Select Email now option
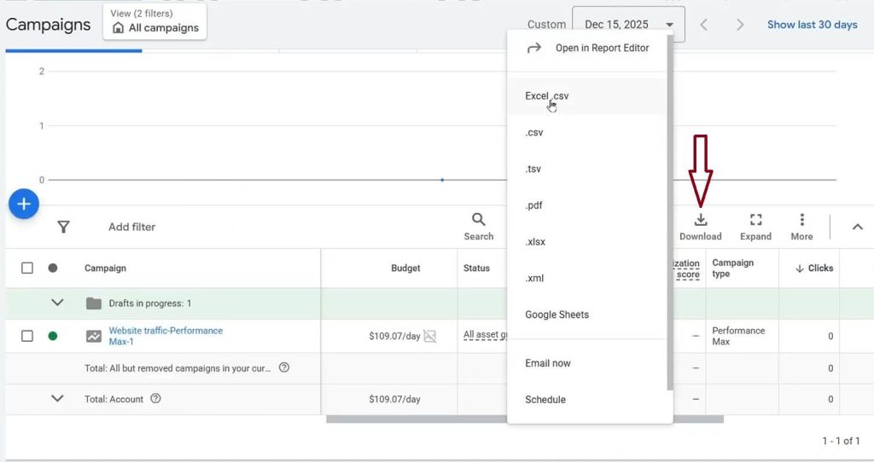Screen dimensions: 874x462 (587, 363)
